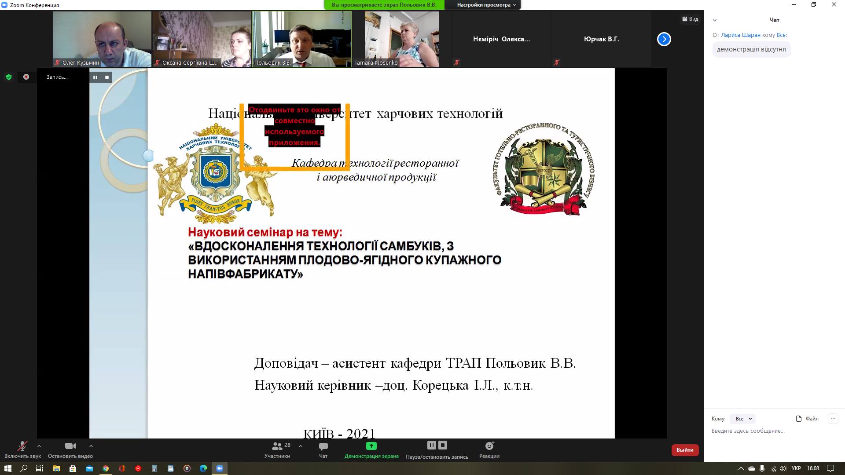Stop video with the camera button
Screen dimensions: 845x475
(x=70, y=446)
